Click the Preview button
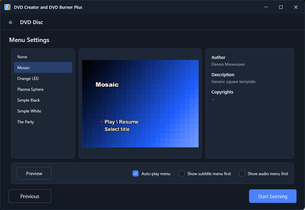The width and height of the screenshot is (305, 210). point(34,173)
